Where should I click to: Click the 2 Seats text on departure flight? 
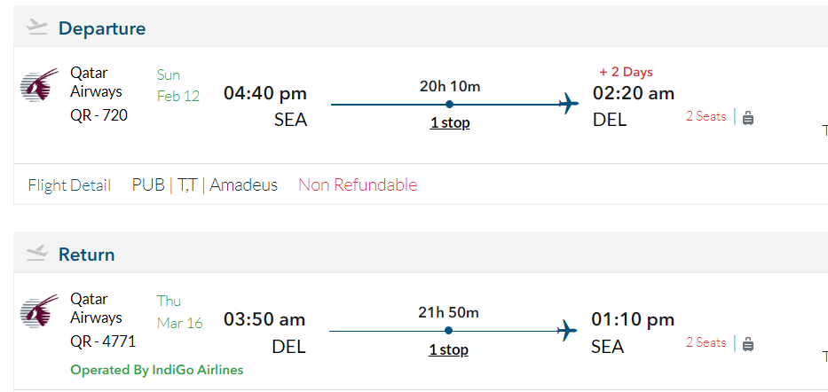point(706,116)
